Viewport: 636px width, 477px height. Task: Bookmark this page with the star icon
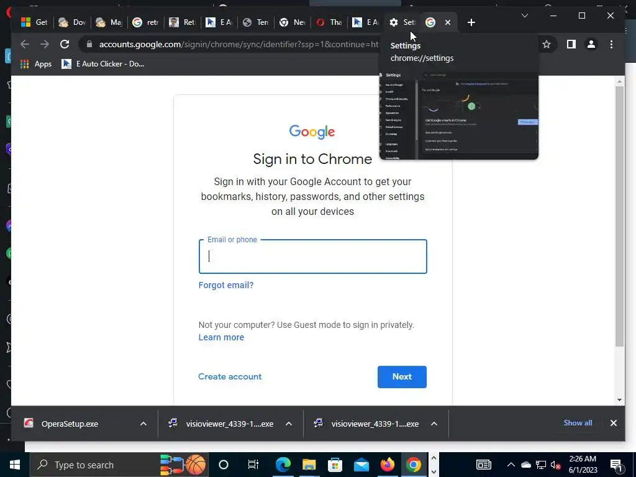[547, 44]
